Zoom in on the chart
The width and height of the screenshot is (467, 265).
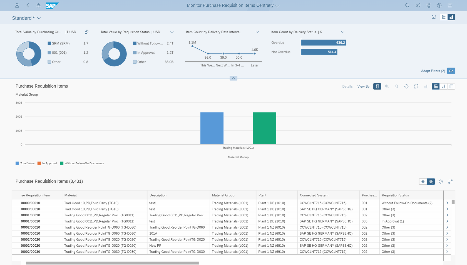tap(387, 86)
